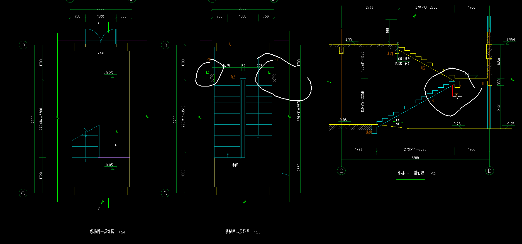Click the 楼梯间一层详图 drawing title
522x244 pixels.
click(102, 231)
